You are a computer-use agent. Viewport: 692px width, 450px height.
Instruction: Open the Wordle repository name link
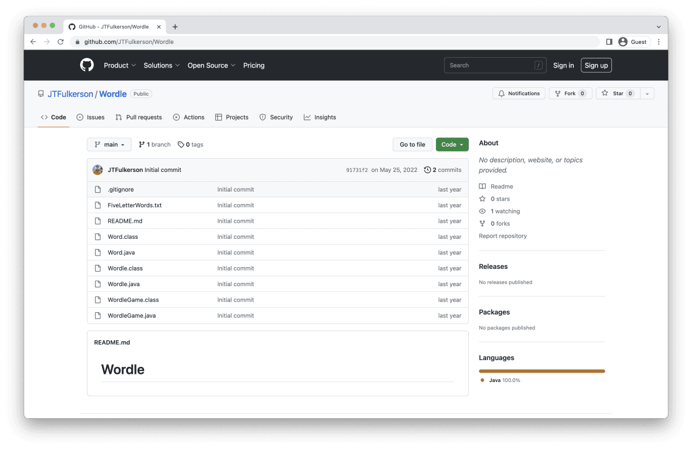(113, 93)
